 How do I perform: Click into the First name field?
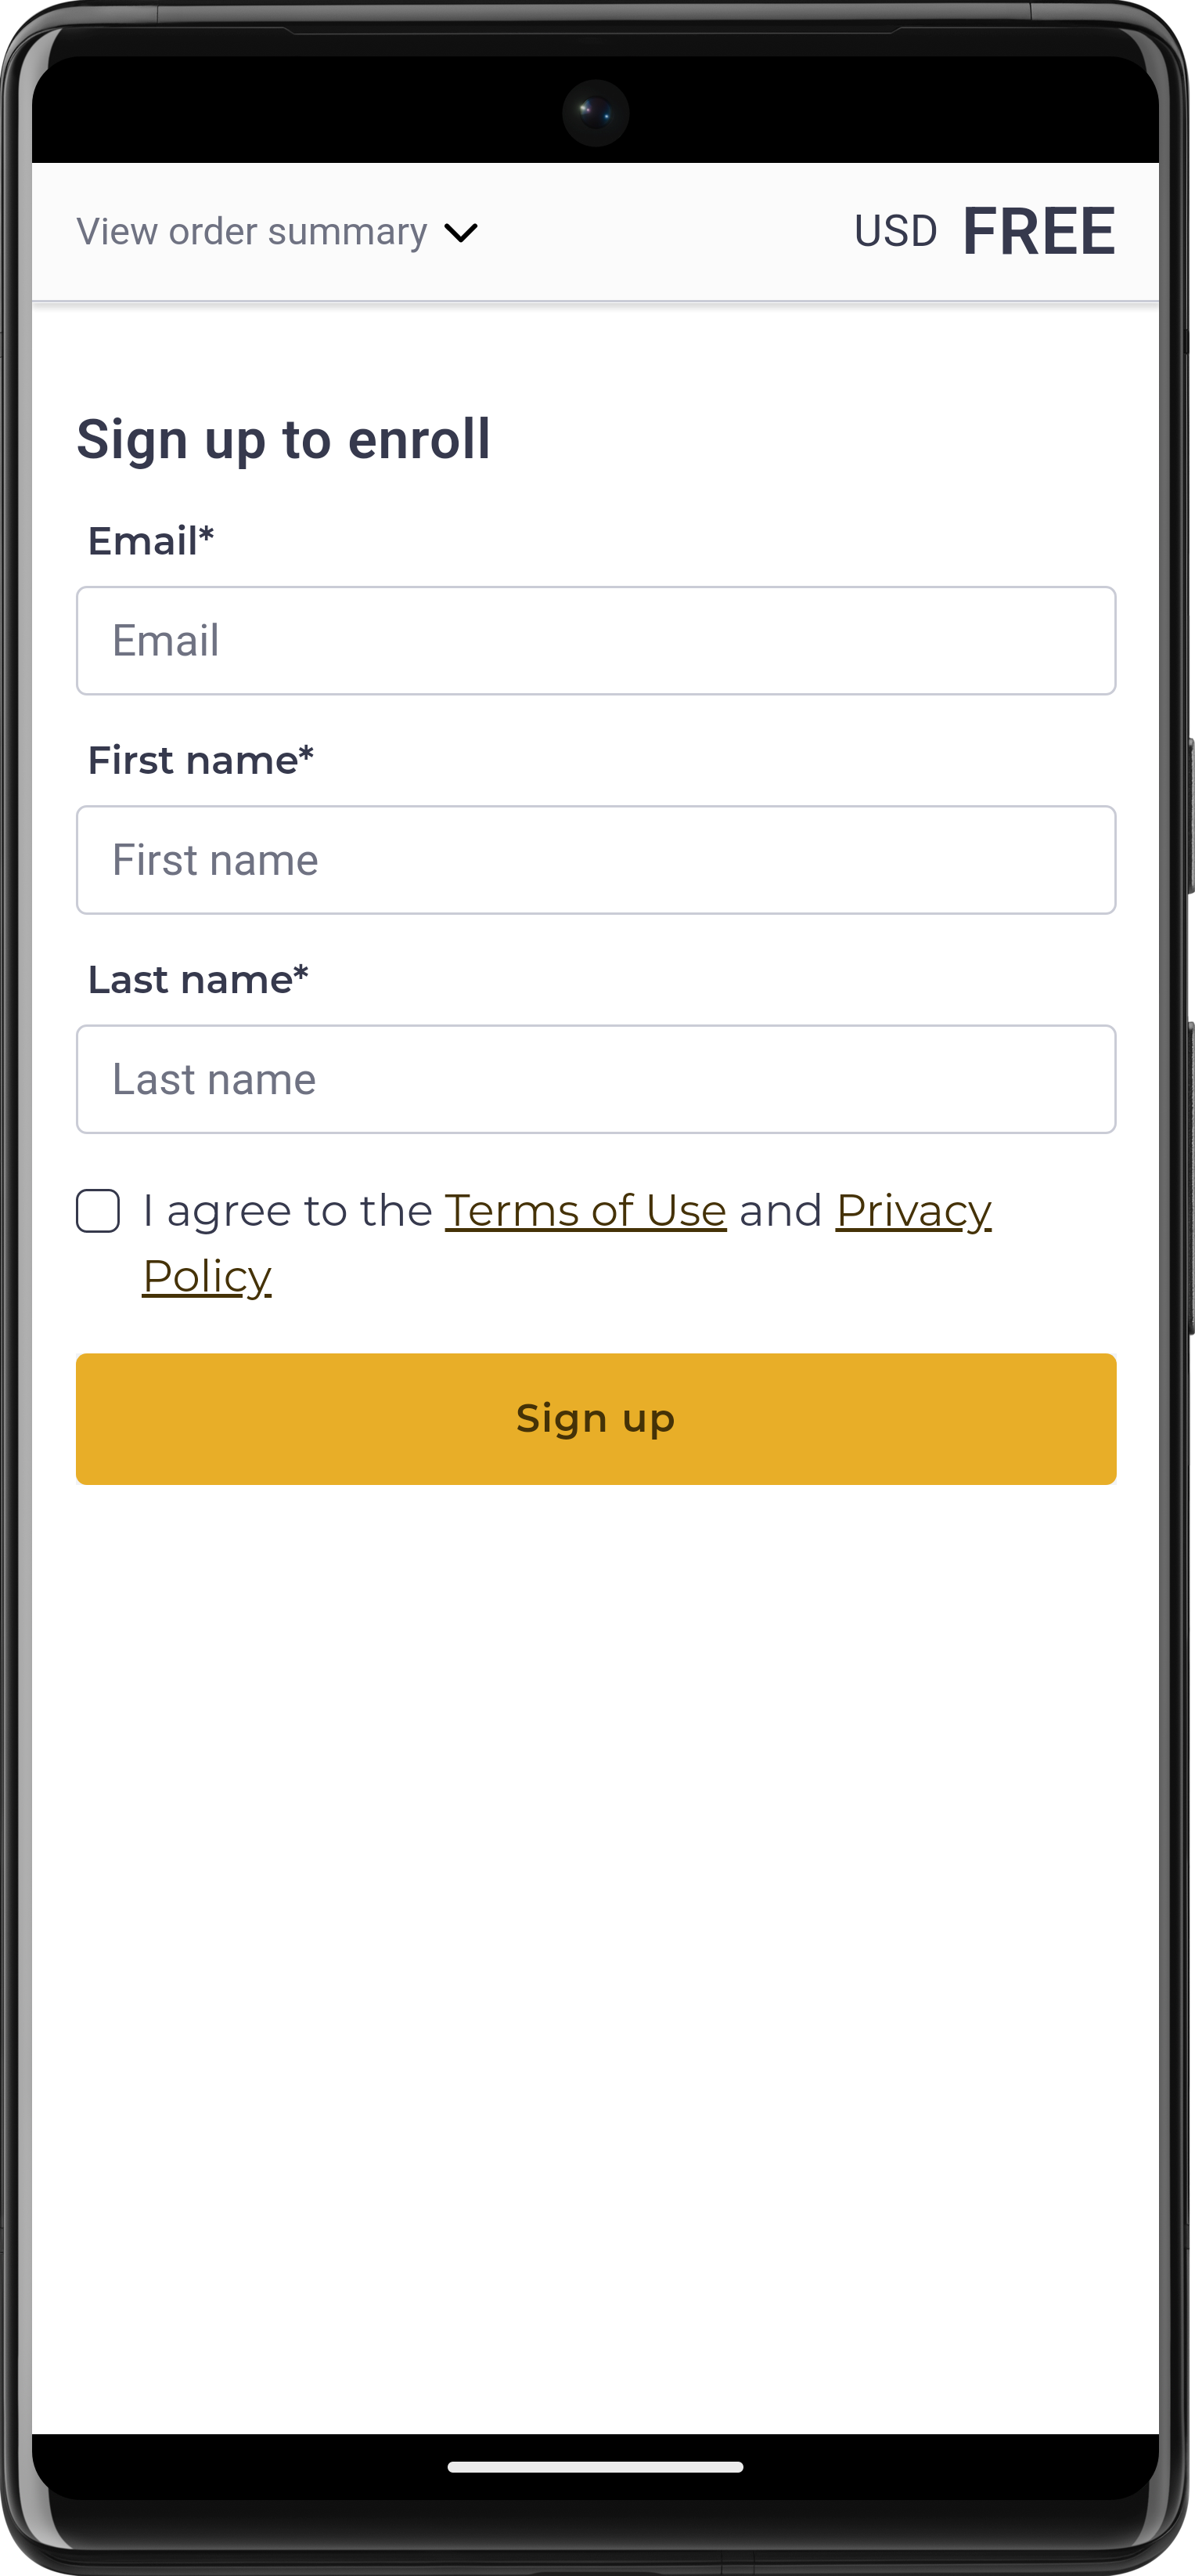coord(596,859)
